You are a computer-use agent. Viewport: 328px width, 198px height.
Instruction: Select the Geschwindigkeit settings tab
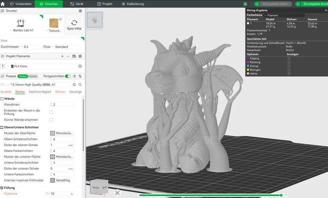click(x=40, y=92)
